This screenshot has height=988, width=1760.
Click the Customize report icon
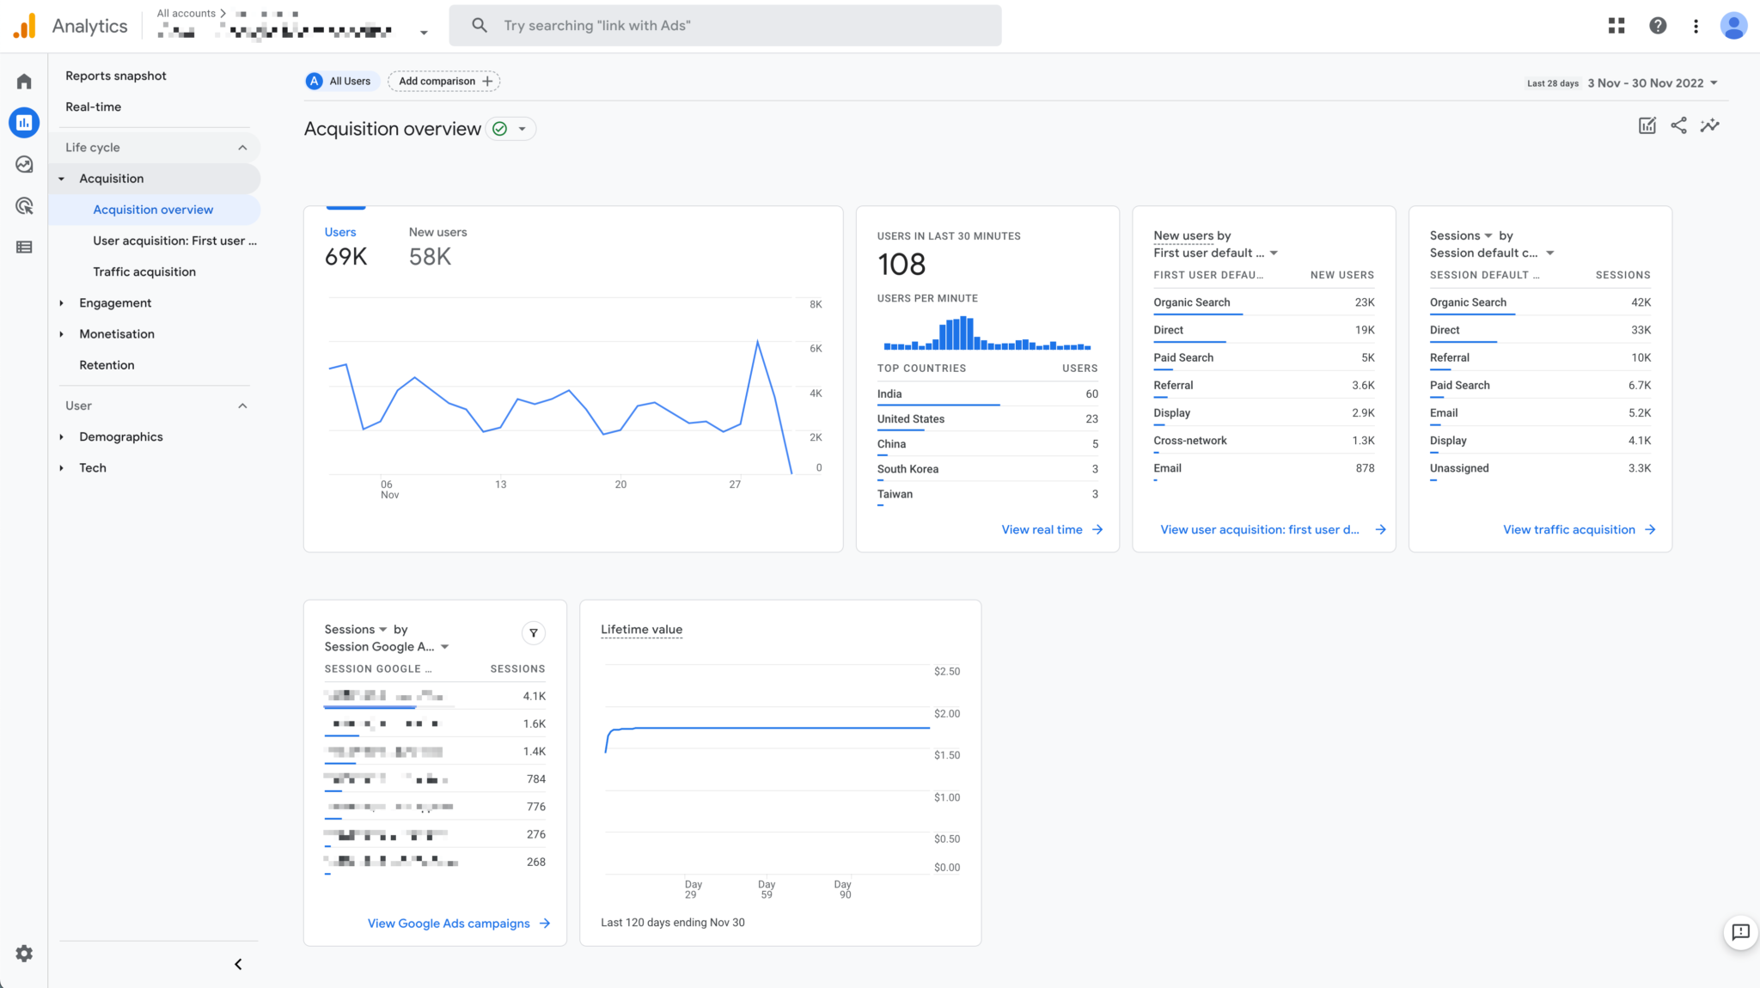pyautogui.click(x=1647, y=125)
